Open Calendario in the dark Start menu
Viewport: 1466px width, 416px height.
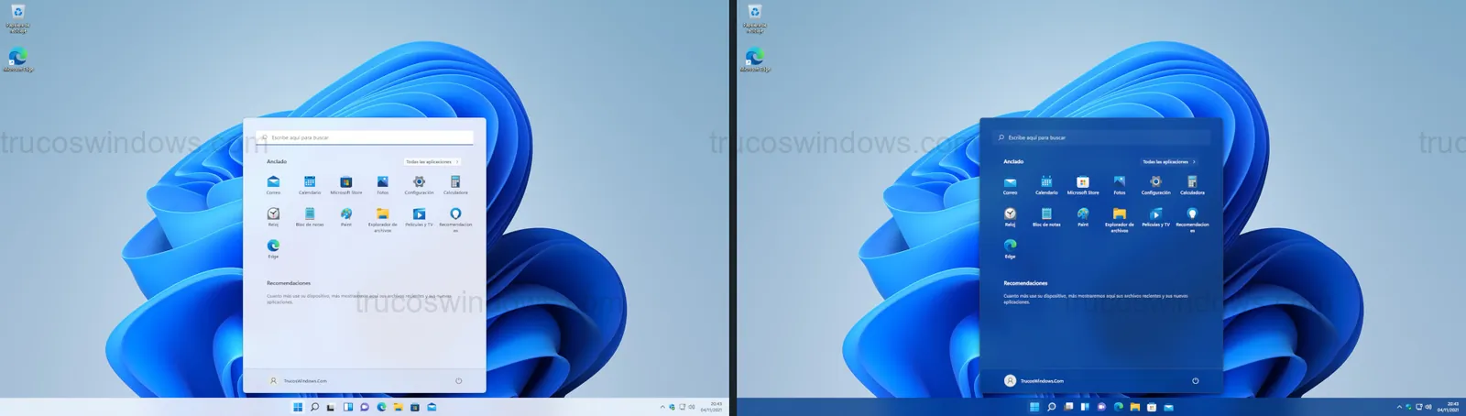pyautogui.click(x=1046, y=182)
